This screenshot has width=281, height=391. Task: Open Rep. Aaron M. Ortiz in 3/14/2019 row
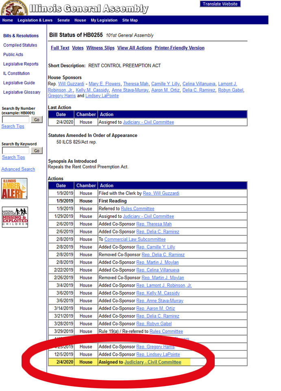(x=156, y=309)
